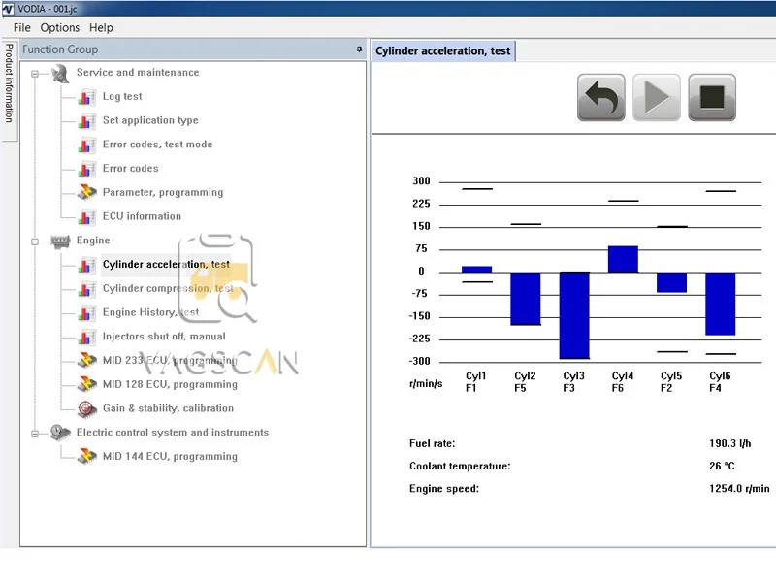Open MID 144 ECU, programming
This screenshot has width=776, height=582.
coord(170,456)
